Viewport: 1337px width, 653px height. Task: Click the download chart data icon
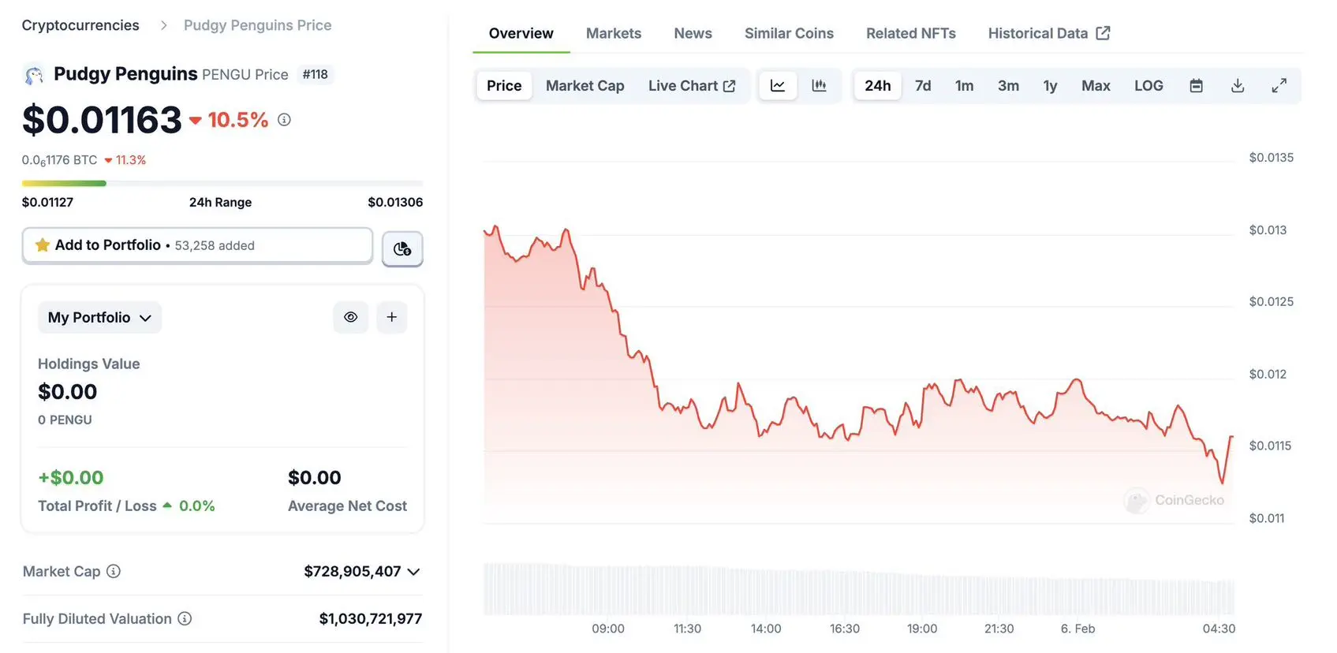pyautogui.click(x=1238, y=86)
